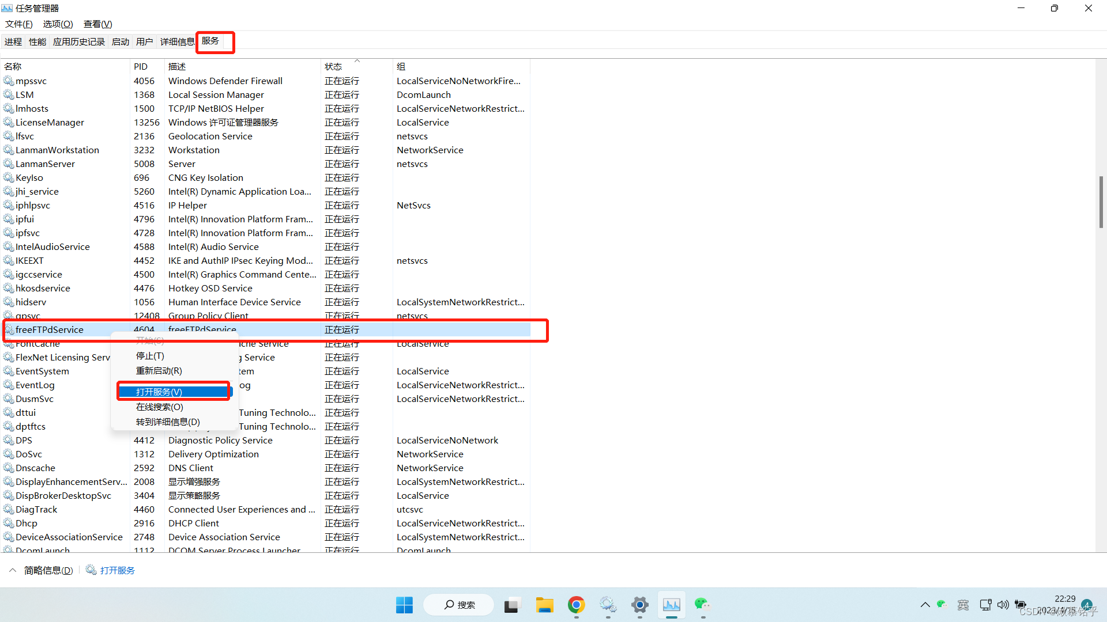Viewport: 1107px width, 622px height.
Task: Sort by PID column header
Action: pos(141,67)
